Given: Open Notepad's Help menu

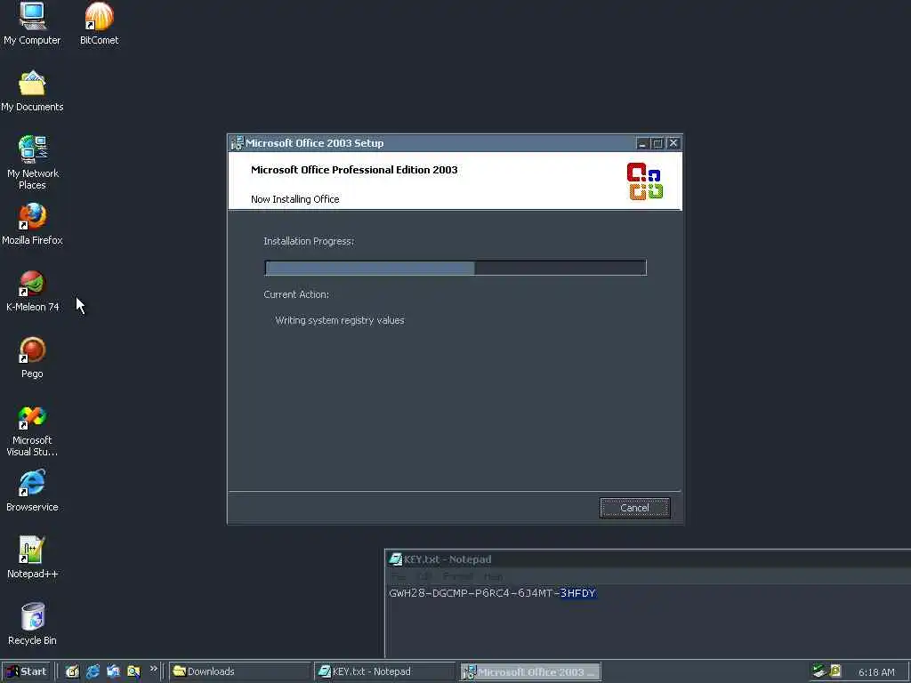Looking at the screenshot, I should [493, 576].
